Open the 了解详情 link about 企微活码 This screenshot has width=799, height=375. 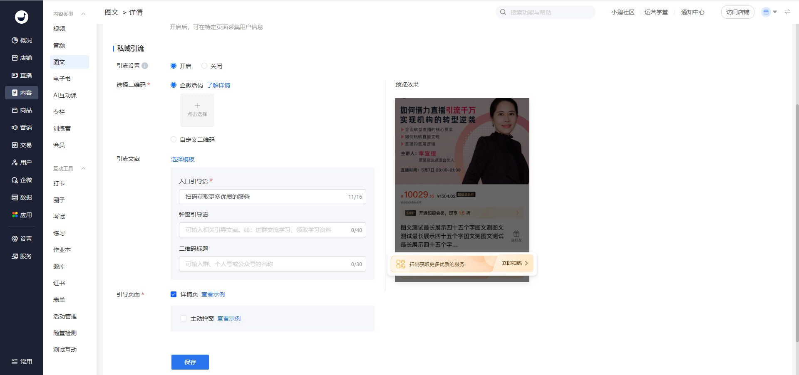[x=219, y=85]
